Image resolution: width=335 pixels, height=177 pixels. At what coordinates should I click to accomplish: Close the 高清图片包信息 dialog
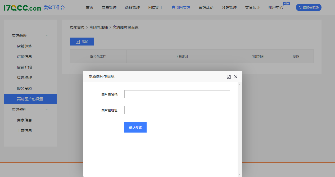pyautogui.click(x=236, y=77)
